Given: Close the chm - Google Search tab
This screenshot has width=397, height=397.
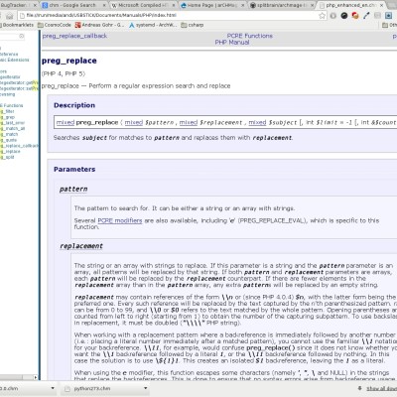Looking at the screenshot, I should coord(104,5).
